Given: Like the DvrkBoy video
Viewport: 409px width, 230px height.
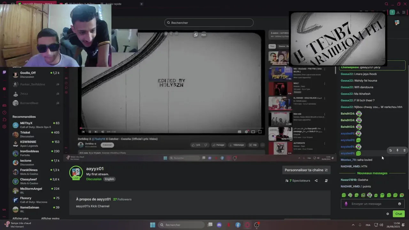Looking at the screenshot, I should (196, 145).
